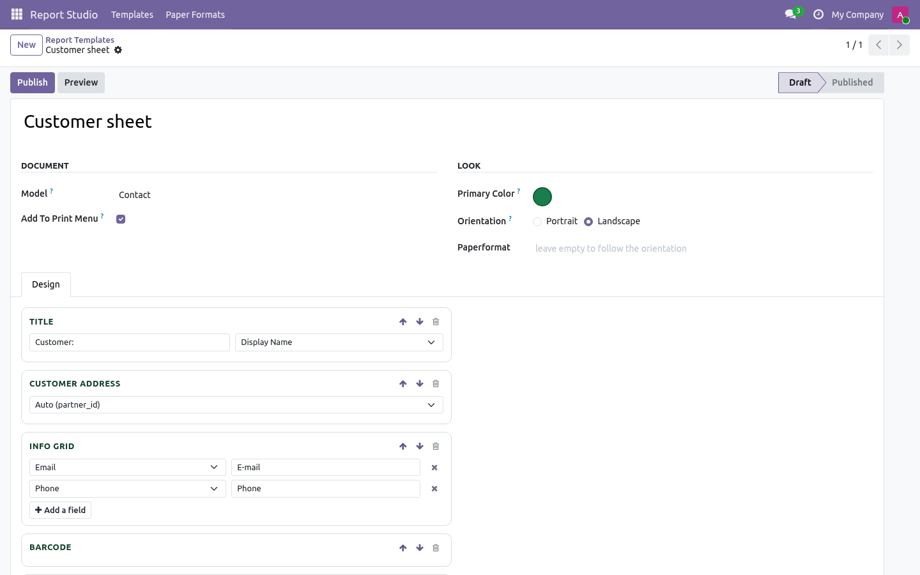The width and height of the screenshot is (920, 575).
Task: Click the Report Studio app title
Action: point(64,15)
